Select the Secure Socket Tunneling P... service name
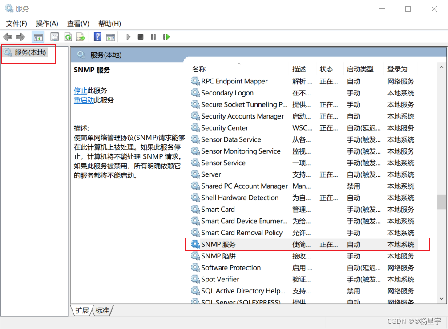 244,105
